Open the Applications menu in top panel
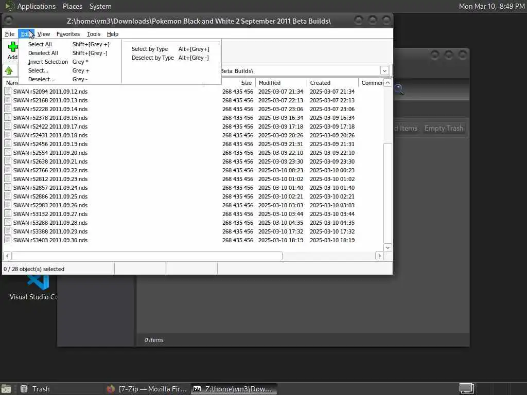 (37, 6)
